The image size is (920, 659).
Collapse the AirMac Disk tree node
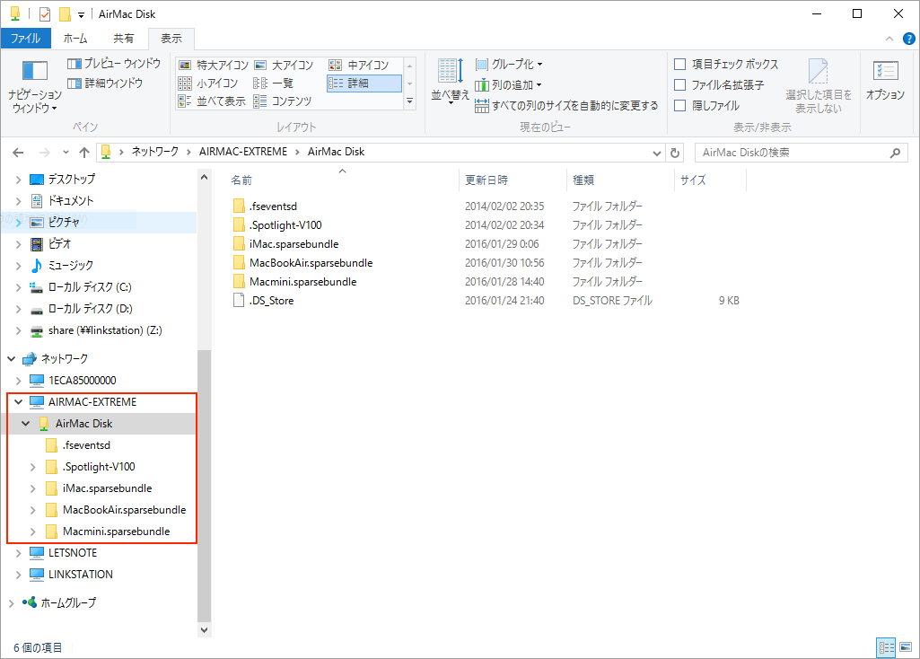click(25, 424)
